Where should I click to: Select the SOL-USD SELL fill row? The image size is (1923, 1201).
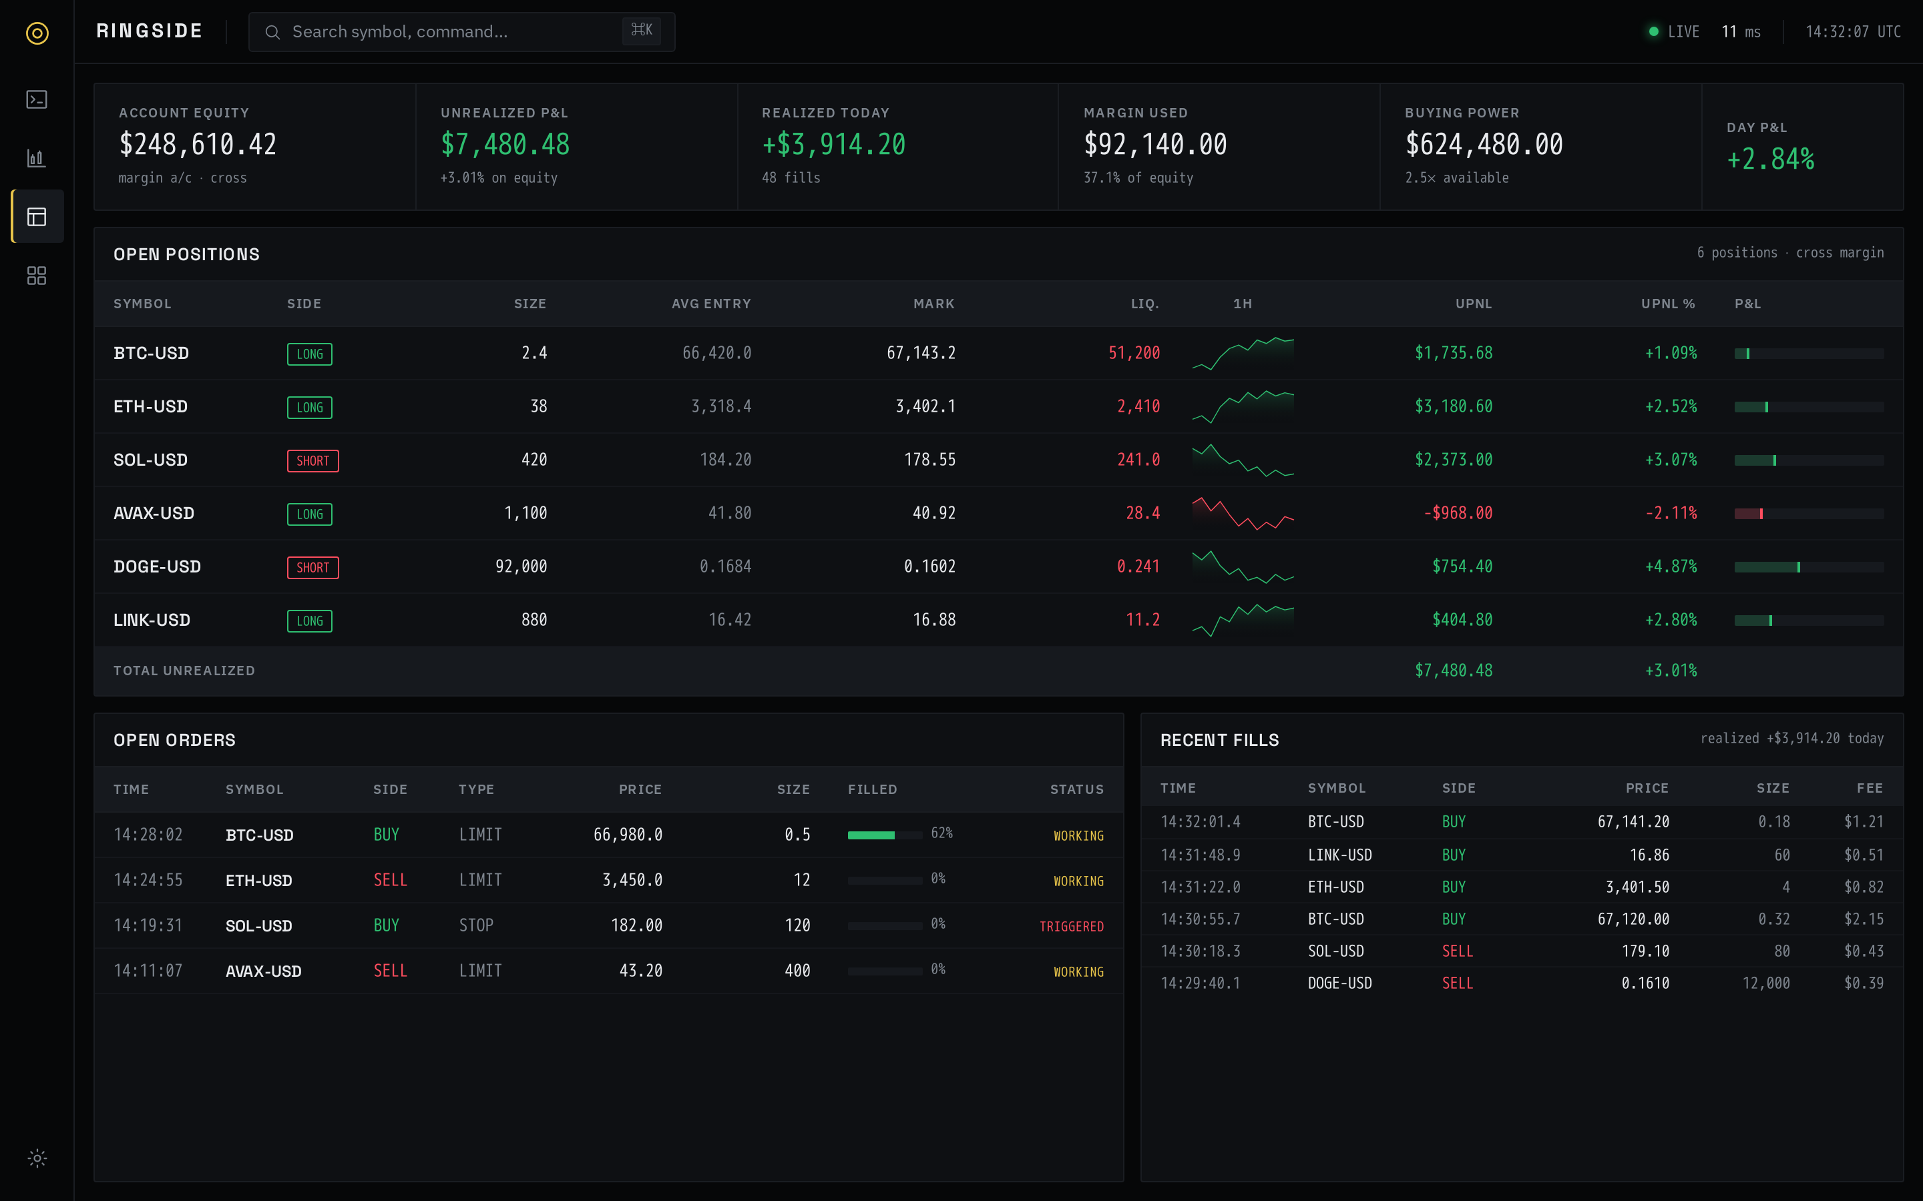point(1522,951)
